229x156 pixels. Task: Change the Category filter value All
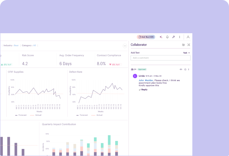(x=35, y=45)
